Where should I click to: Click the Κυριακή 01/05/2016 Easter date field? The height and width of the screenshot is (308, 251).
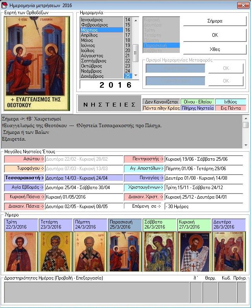point(84,197)
